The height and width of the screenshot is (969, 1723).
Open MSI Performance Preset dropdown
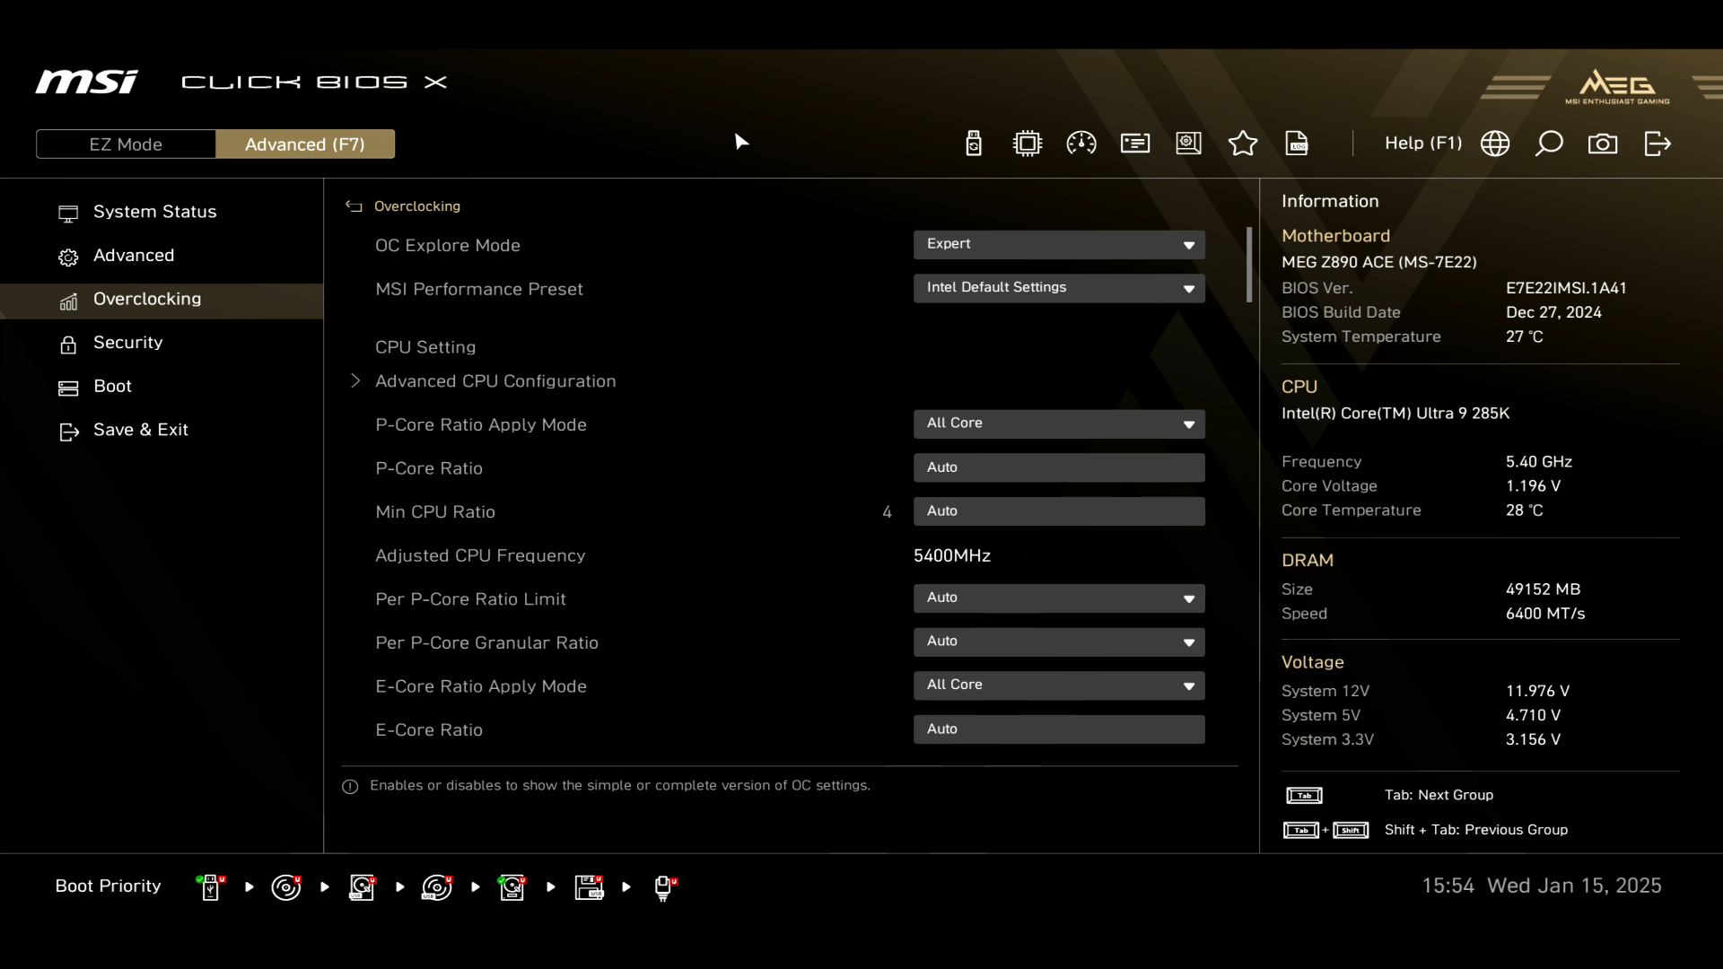tap(1059, 288)
